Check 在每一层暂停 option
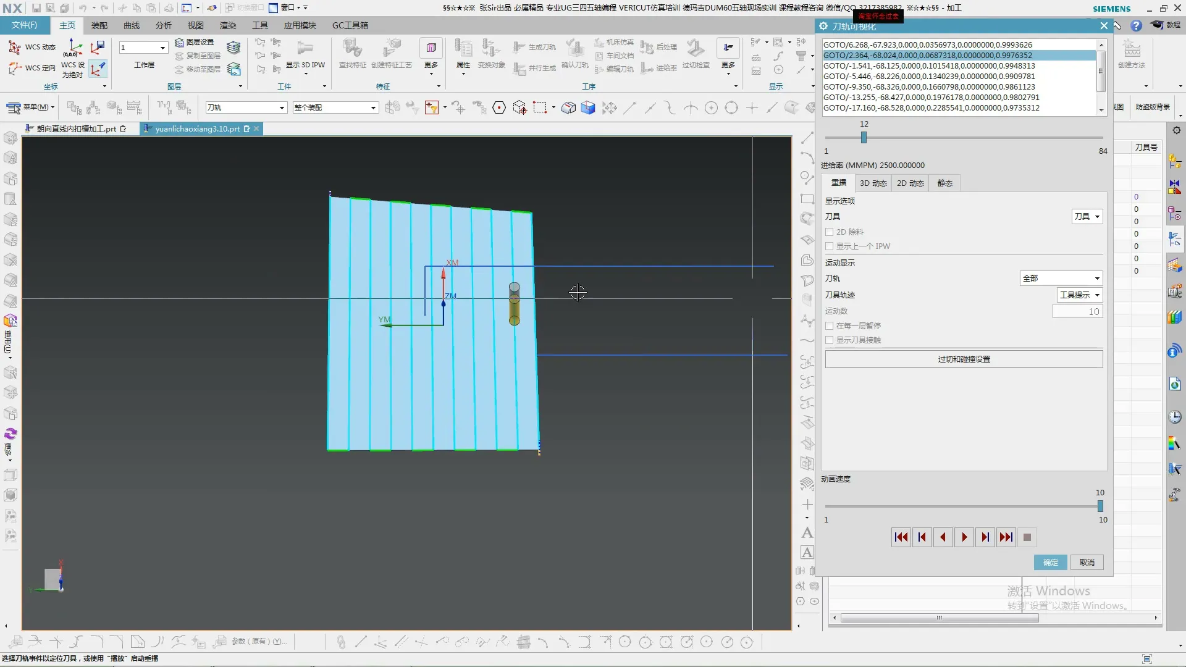 coord(830,325)
